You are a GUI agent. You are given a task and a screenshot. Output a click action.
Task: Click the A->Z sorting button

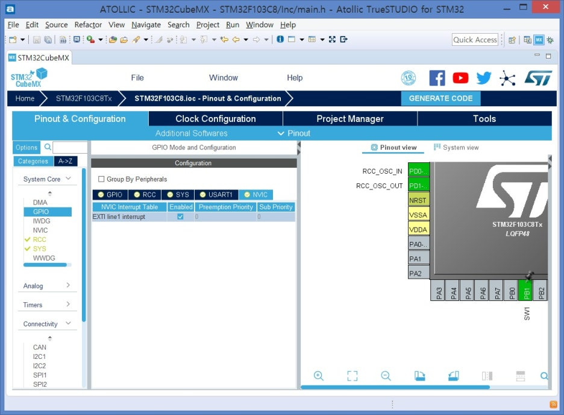coord(66,161)
